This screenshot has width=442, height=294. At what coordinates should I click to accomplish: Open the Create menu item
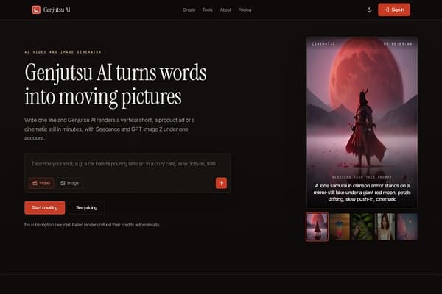[x=189, y=10]
